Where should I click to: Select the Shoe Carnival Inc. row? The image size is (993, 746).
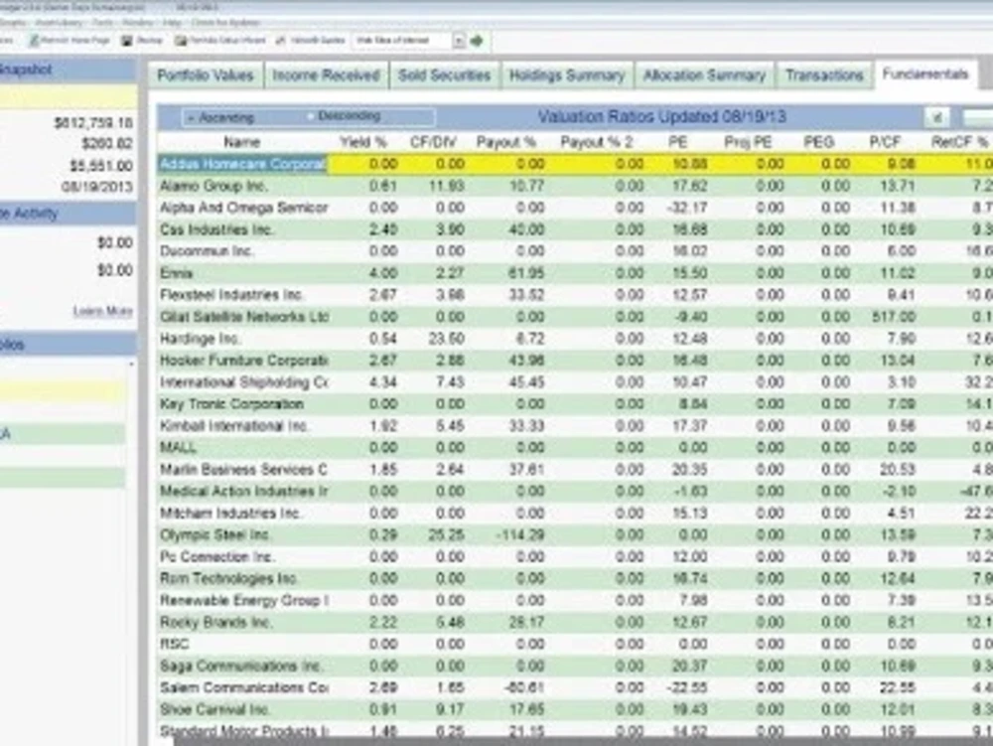point(575,710)
